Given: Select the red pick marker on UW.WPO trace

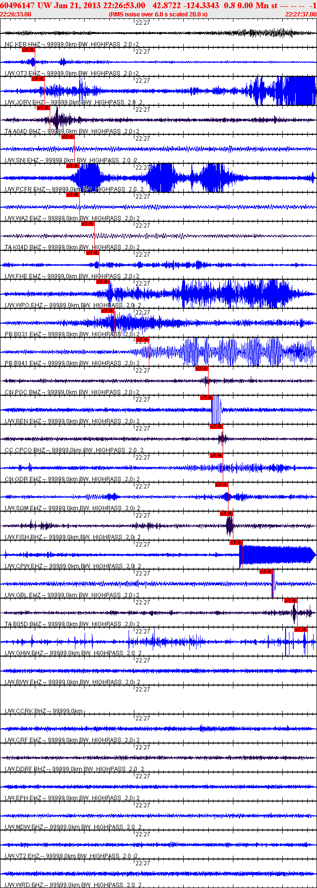Looking at the screenshot, I should [x=103, y=282].
